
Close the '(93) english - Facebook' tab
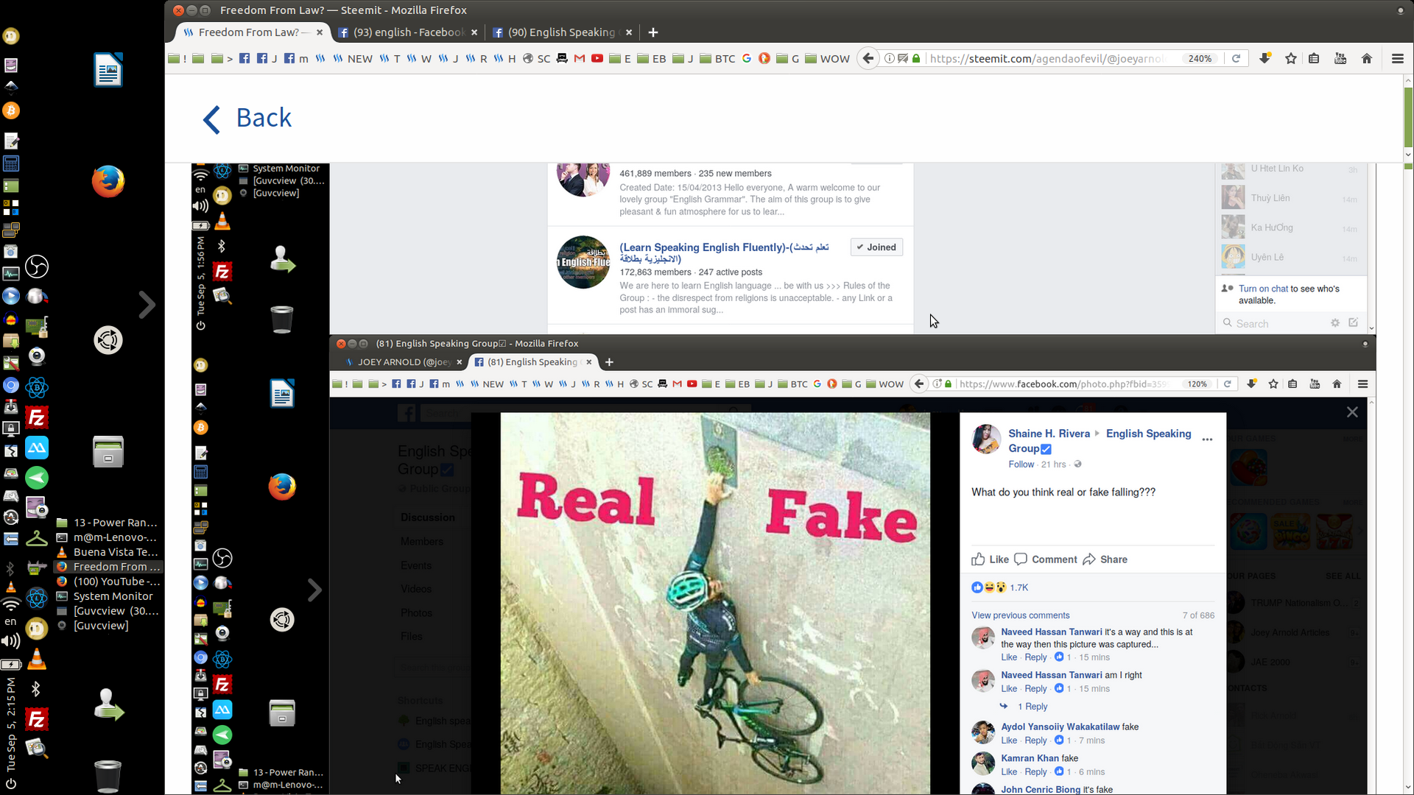(x=474, y=32)
